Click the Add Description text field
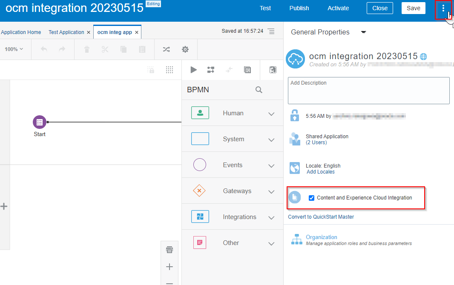The width and height of the screenshot is (454, 285). (x=368, y=91)
